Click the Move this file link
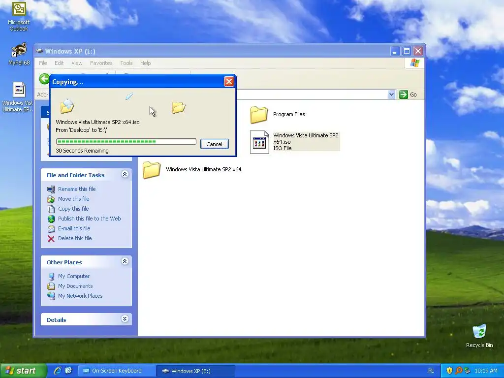 (74, 199)
